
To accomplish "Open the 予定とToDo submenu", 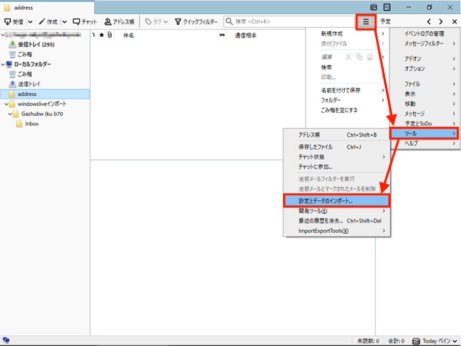I will (425, 124).
